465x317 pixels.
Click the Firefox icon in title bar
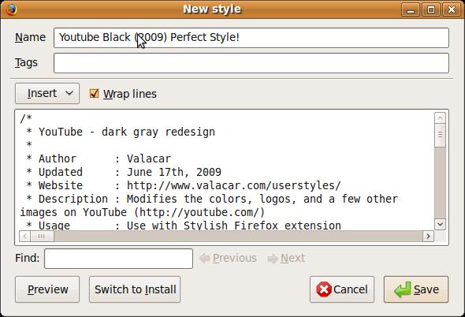(x=11, y=9)
